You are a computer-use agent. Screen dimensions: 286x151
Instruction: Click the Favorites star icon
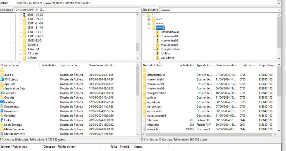pyautogui.click(x=2, y=116)
